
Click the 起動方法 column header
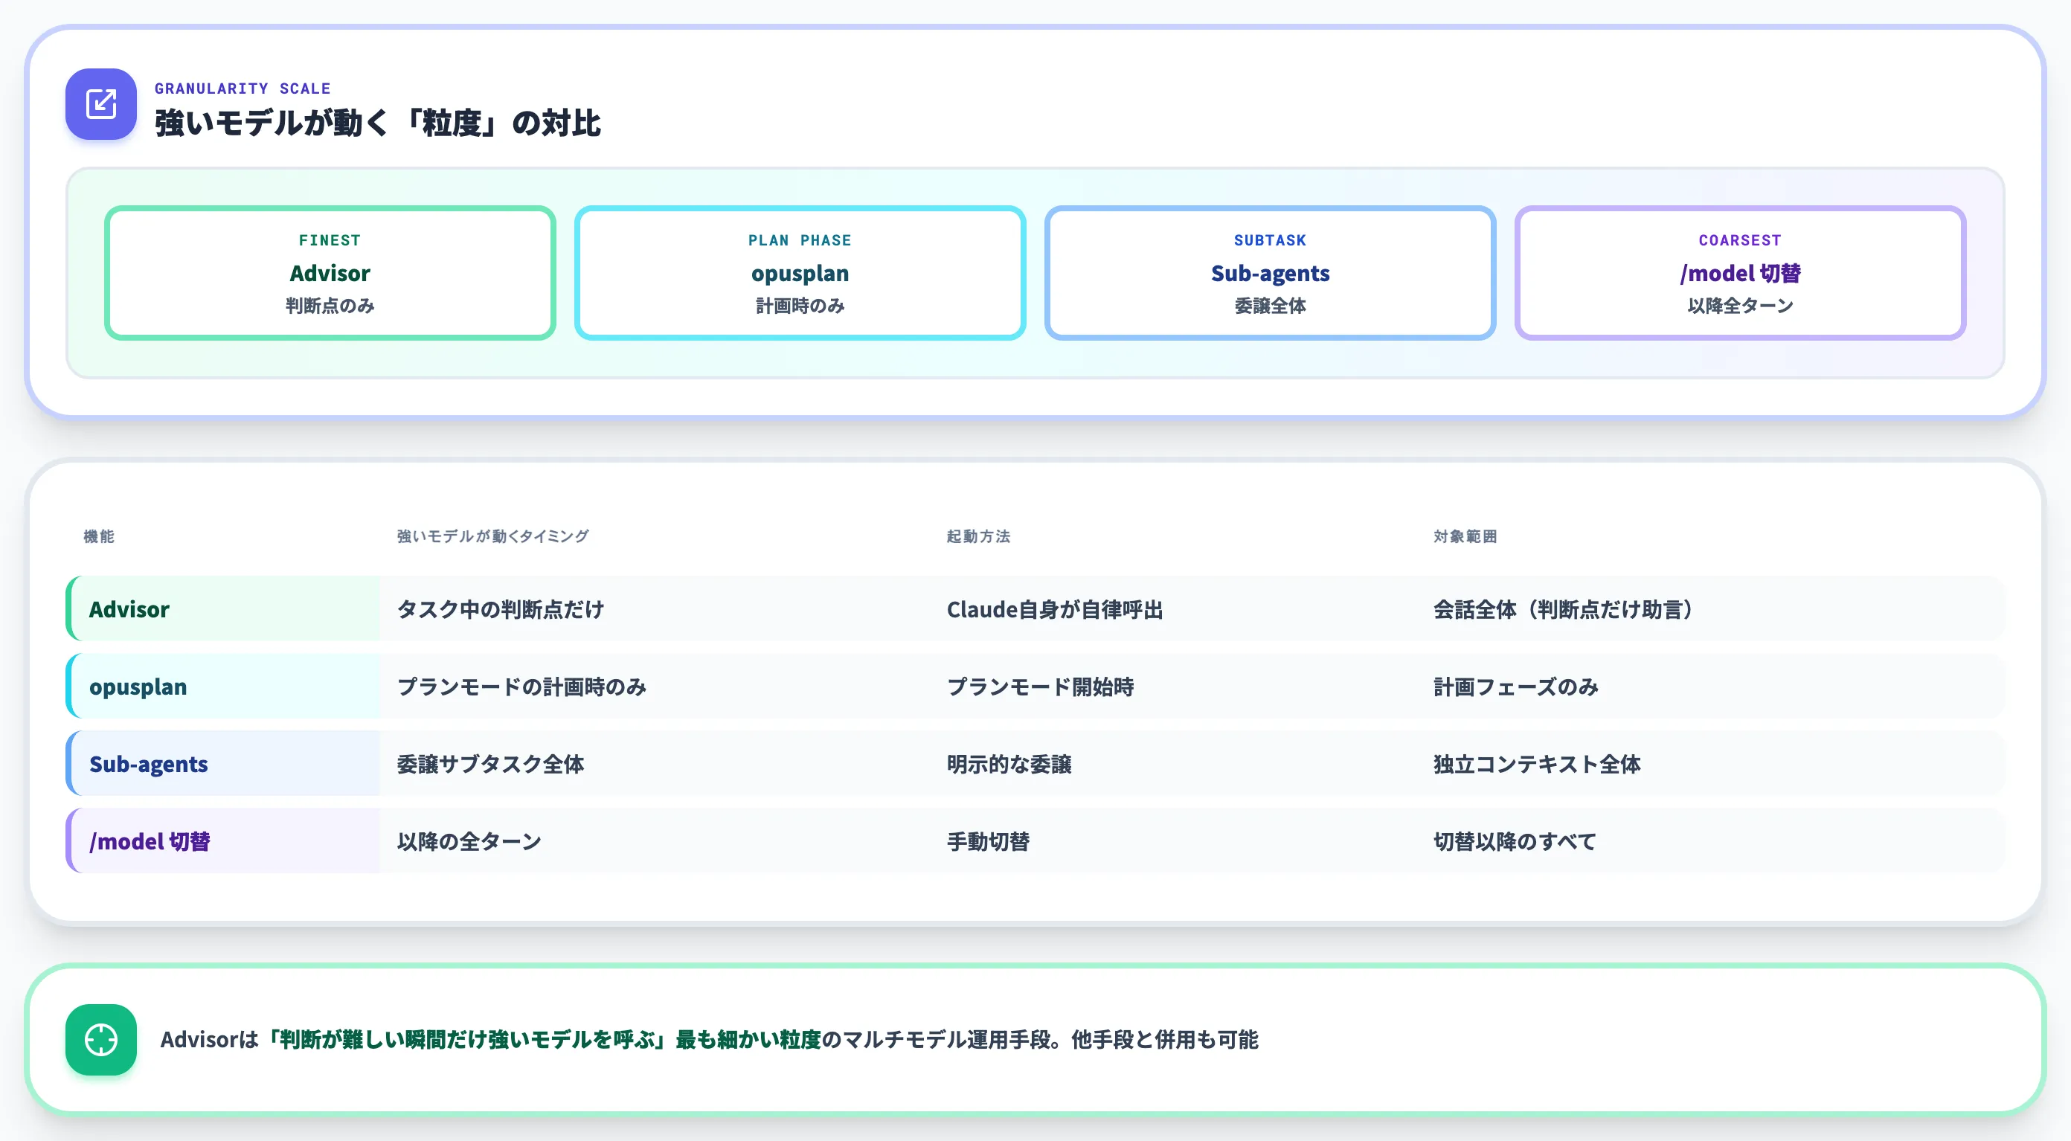click(978, 536)
